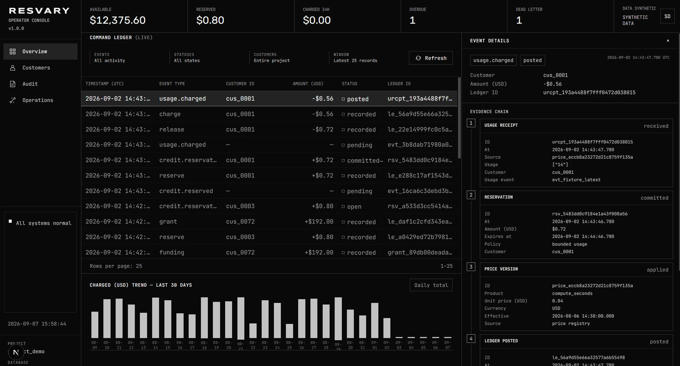Open the Customers section
This screenshot has width=680, height=366.
[x=41, y=68]
